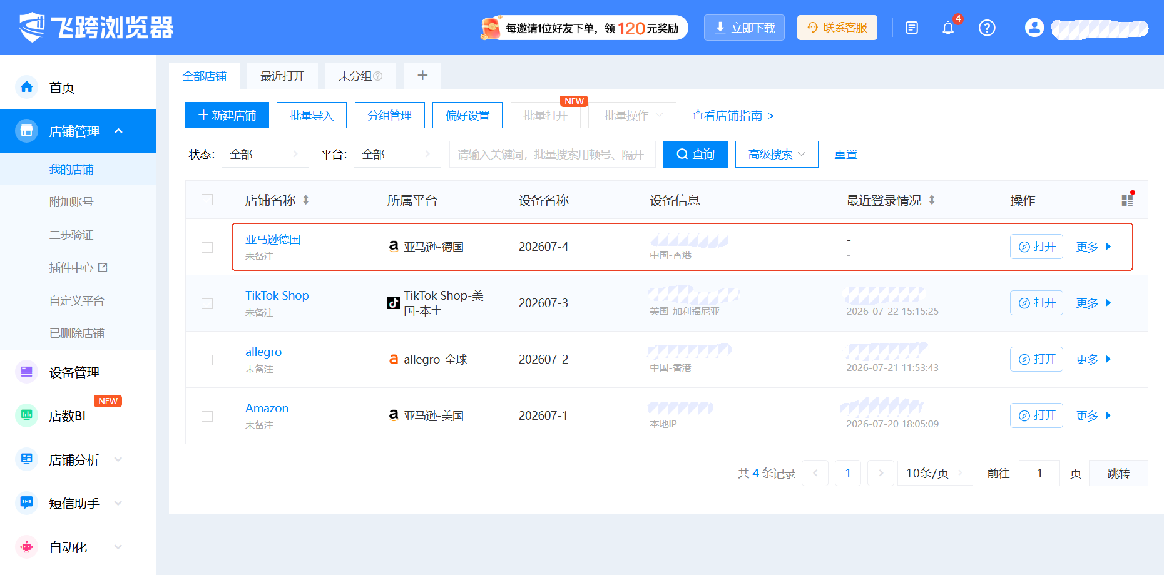
Task: Click the 首页 home icon
Action: [26, 87]
